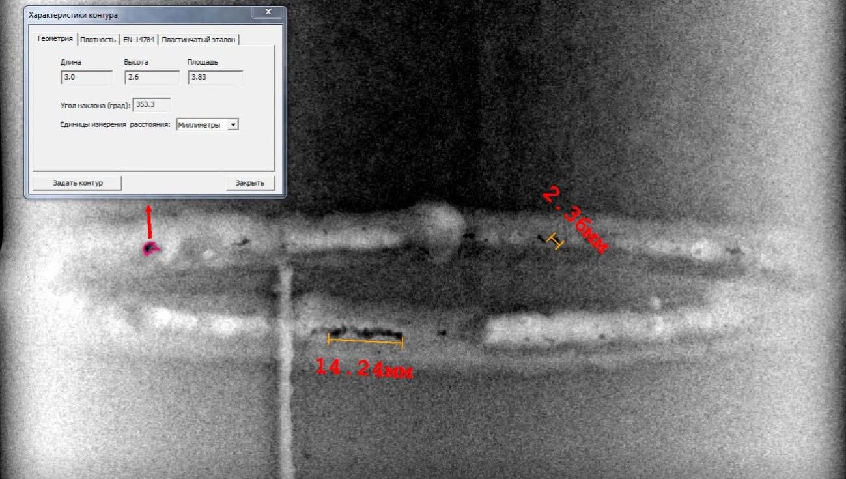Click the Угол наклона angle field

[152, 104]
